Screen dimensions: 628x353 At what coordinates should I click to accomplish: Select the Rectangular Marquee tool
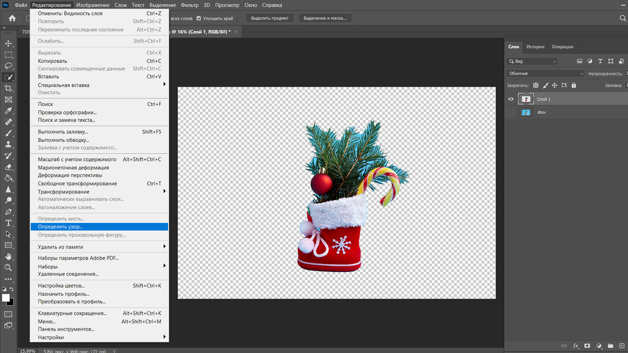(x=8, y=54)
